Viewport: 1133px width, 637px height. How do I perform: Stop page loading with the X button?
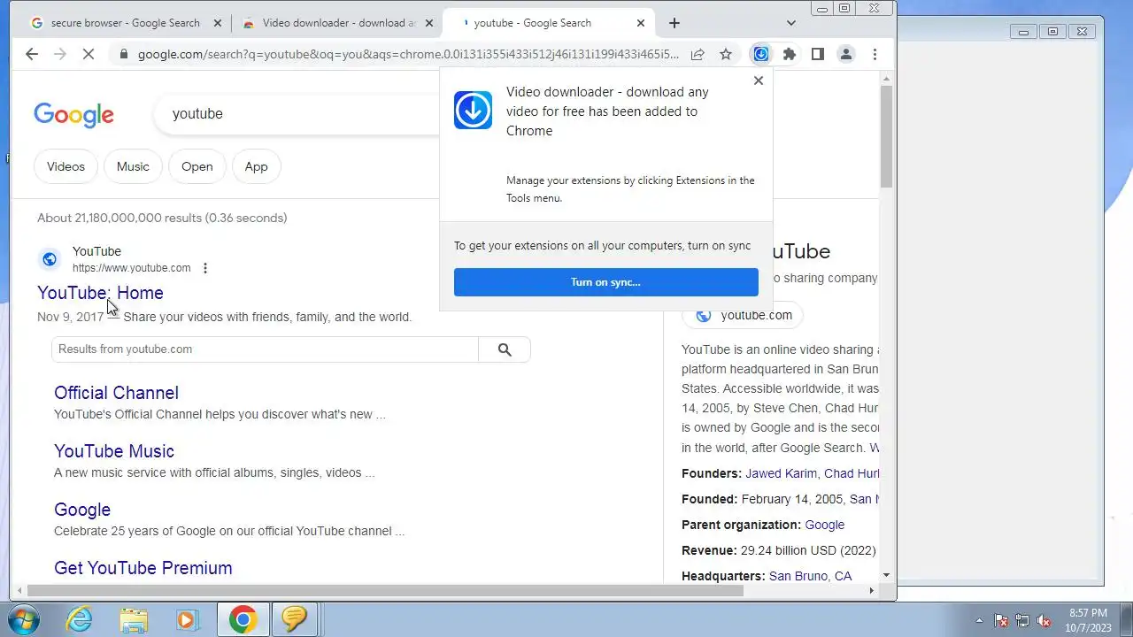click(88, 54)
